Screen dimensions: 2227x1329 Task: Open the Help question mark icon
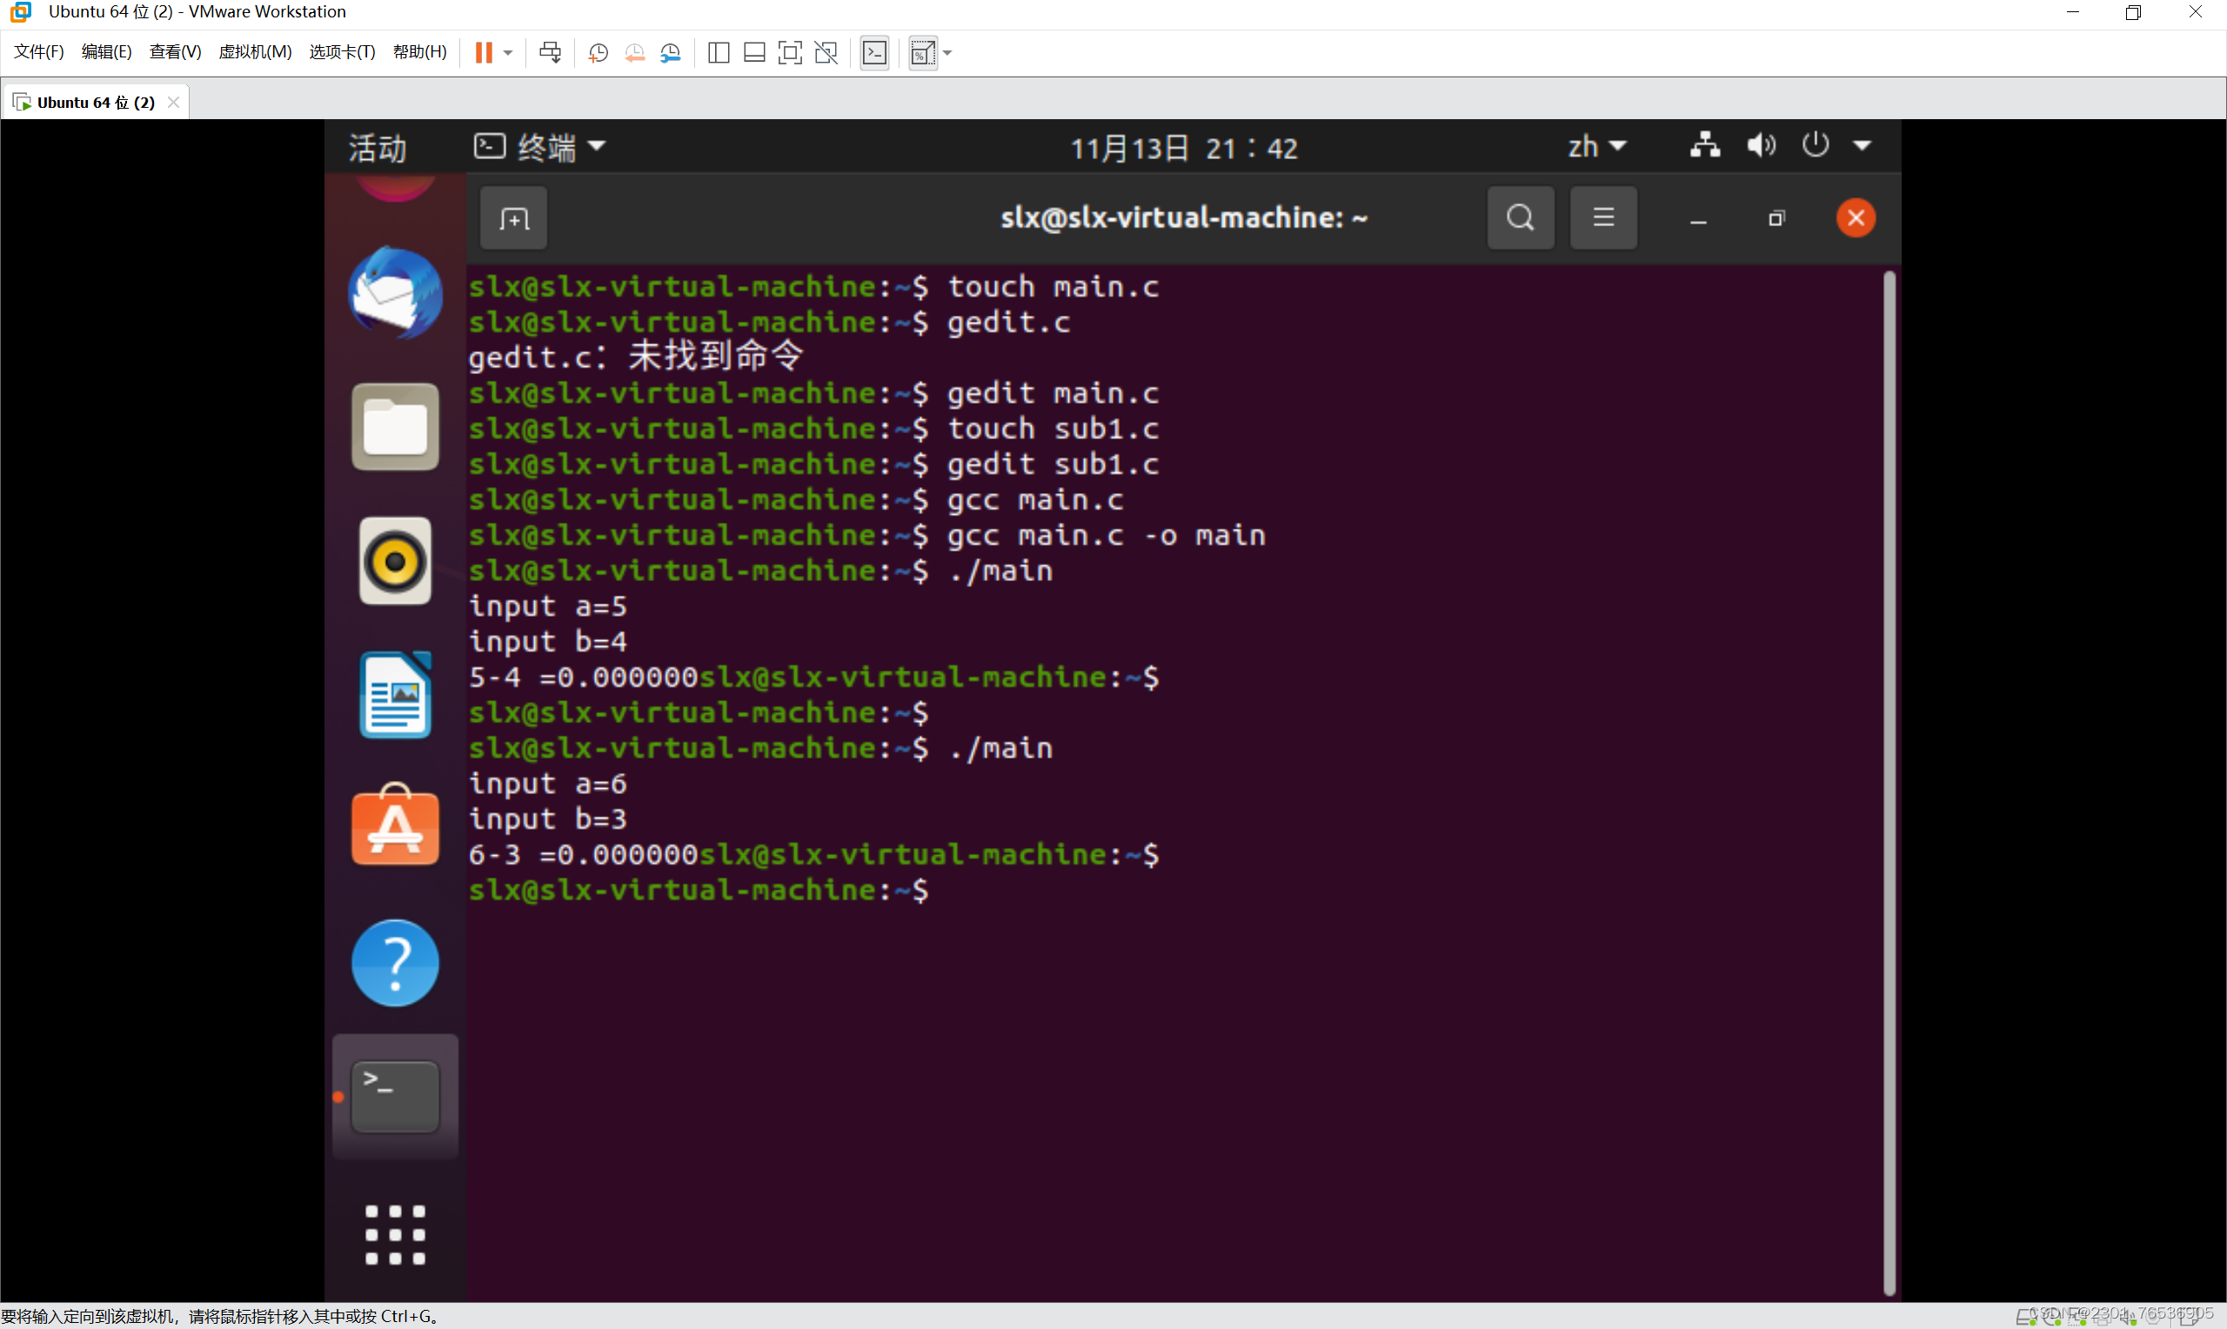click(395, 964)
